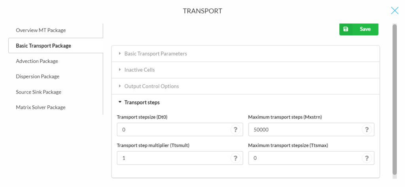Select the Basic Transport Package tab
This screenshot has width=405, height=187.
click(55, 46)
